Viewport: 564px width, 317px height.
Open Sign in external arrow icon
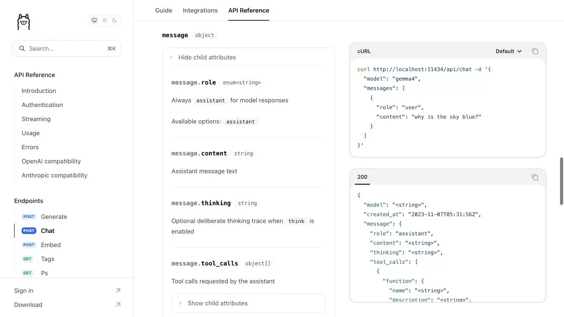pos(118,291)
